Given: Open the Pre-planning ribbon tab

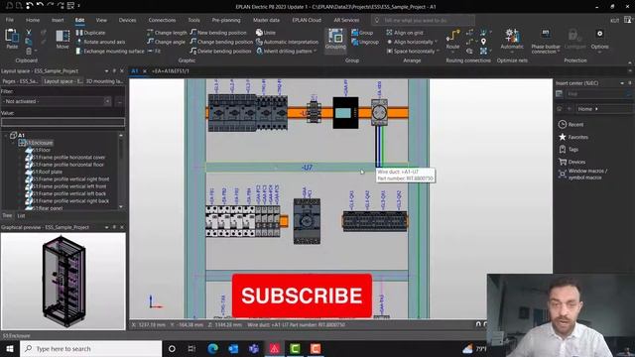Looking at the screenshot, I should tap(226, 20).
